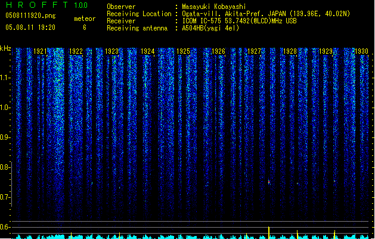The image size is (375, 239).
Task: Click the 1927 time marker
Action: pyautogui.click(x=254, y=51)
